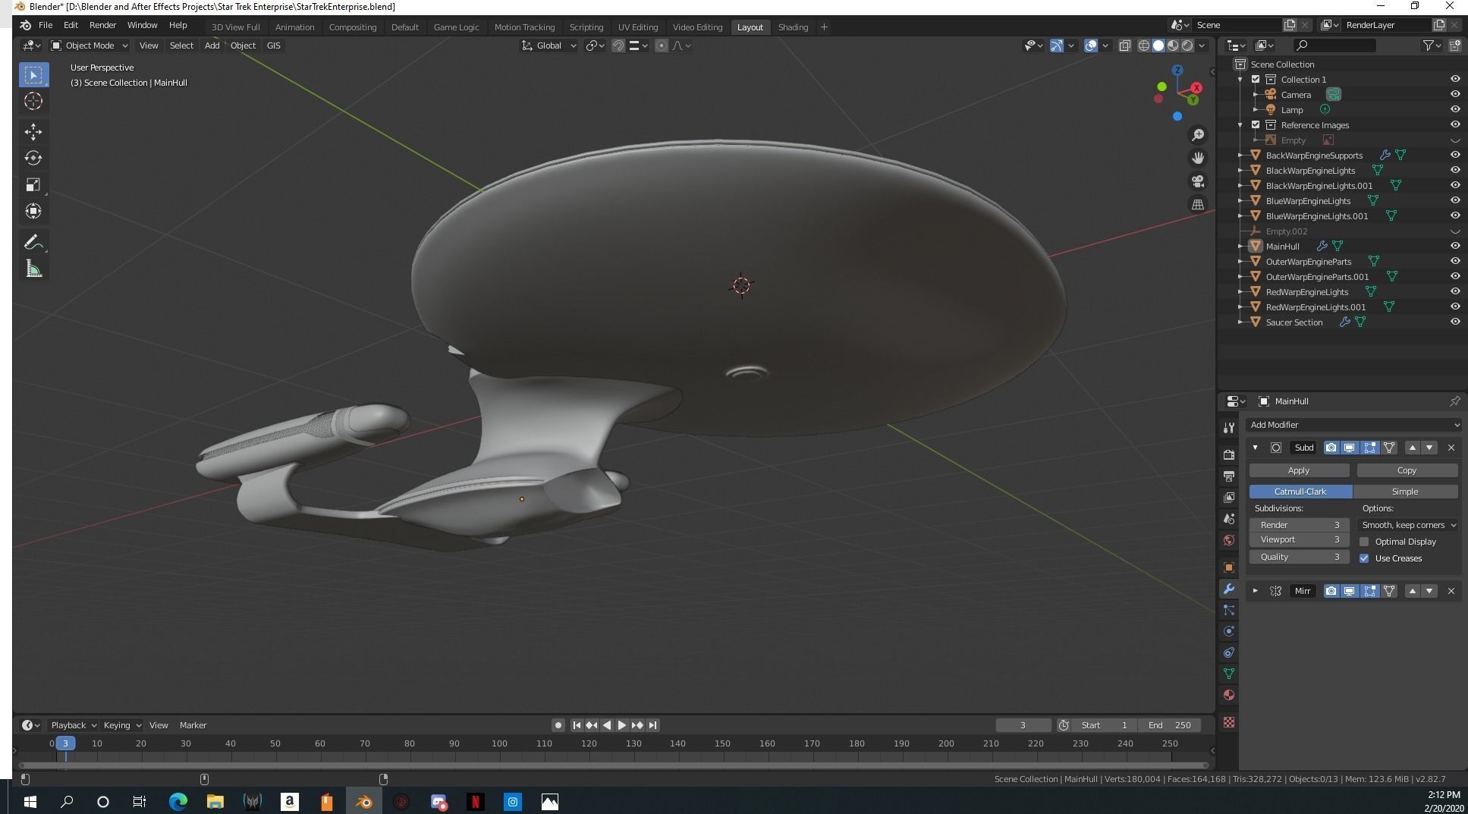
Task: Open the timeline View menu
Action: click(159, 725)
